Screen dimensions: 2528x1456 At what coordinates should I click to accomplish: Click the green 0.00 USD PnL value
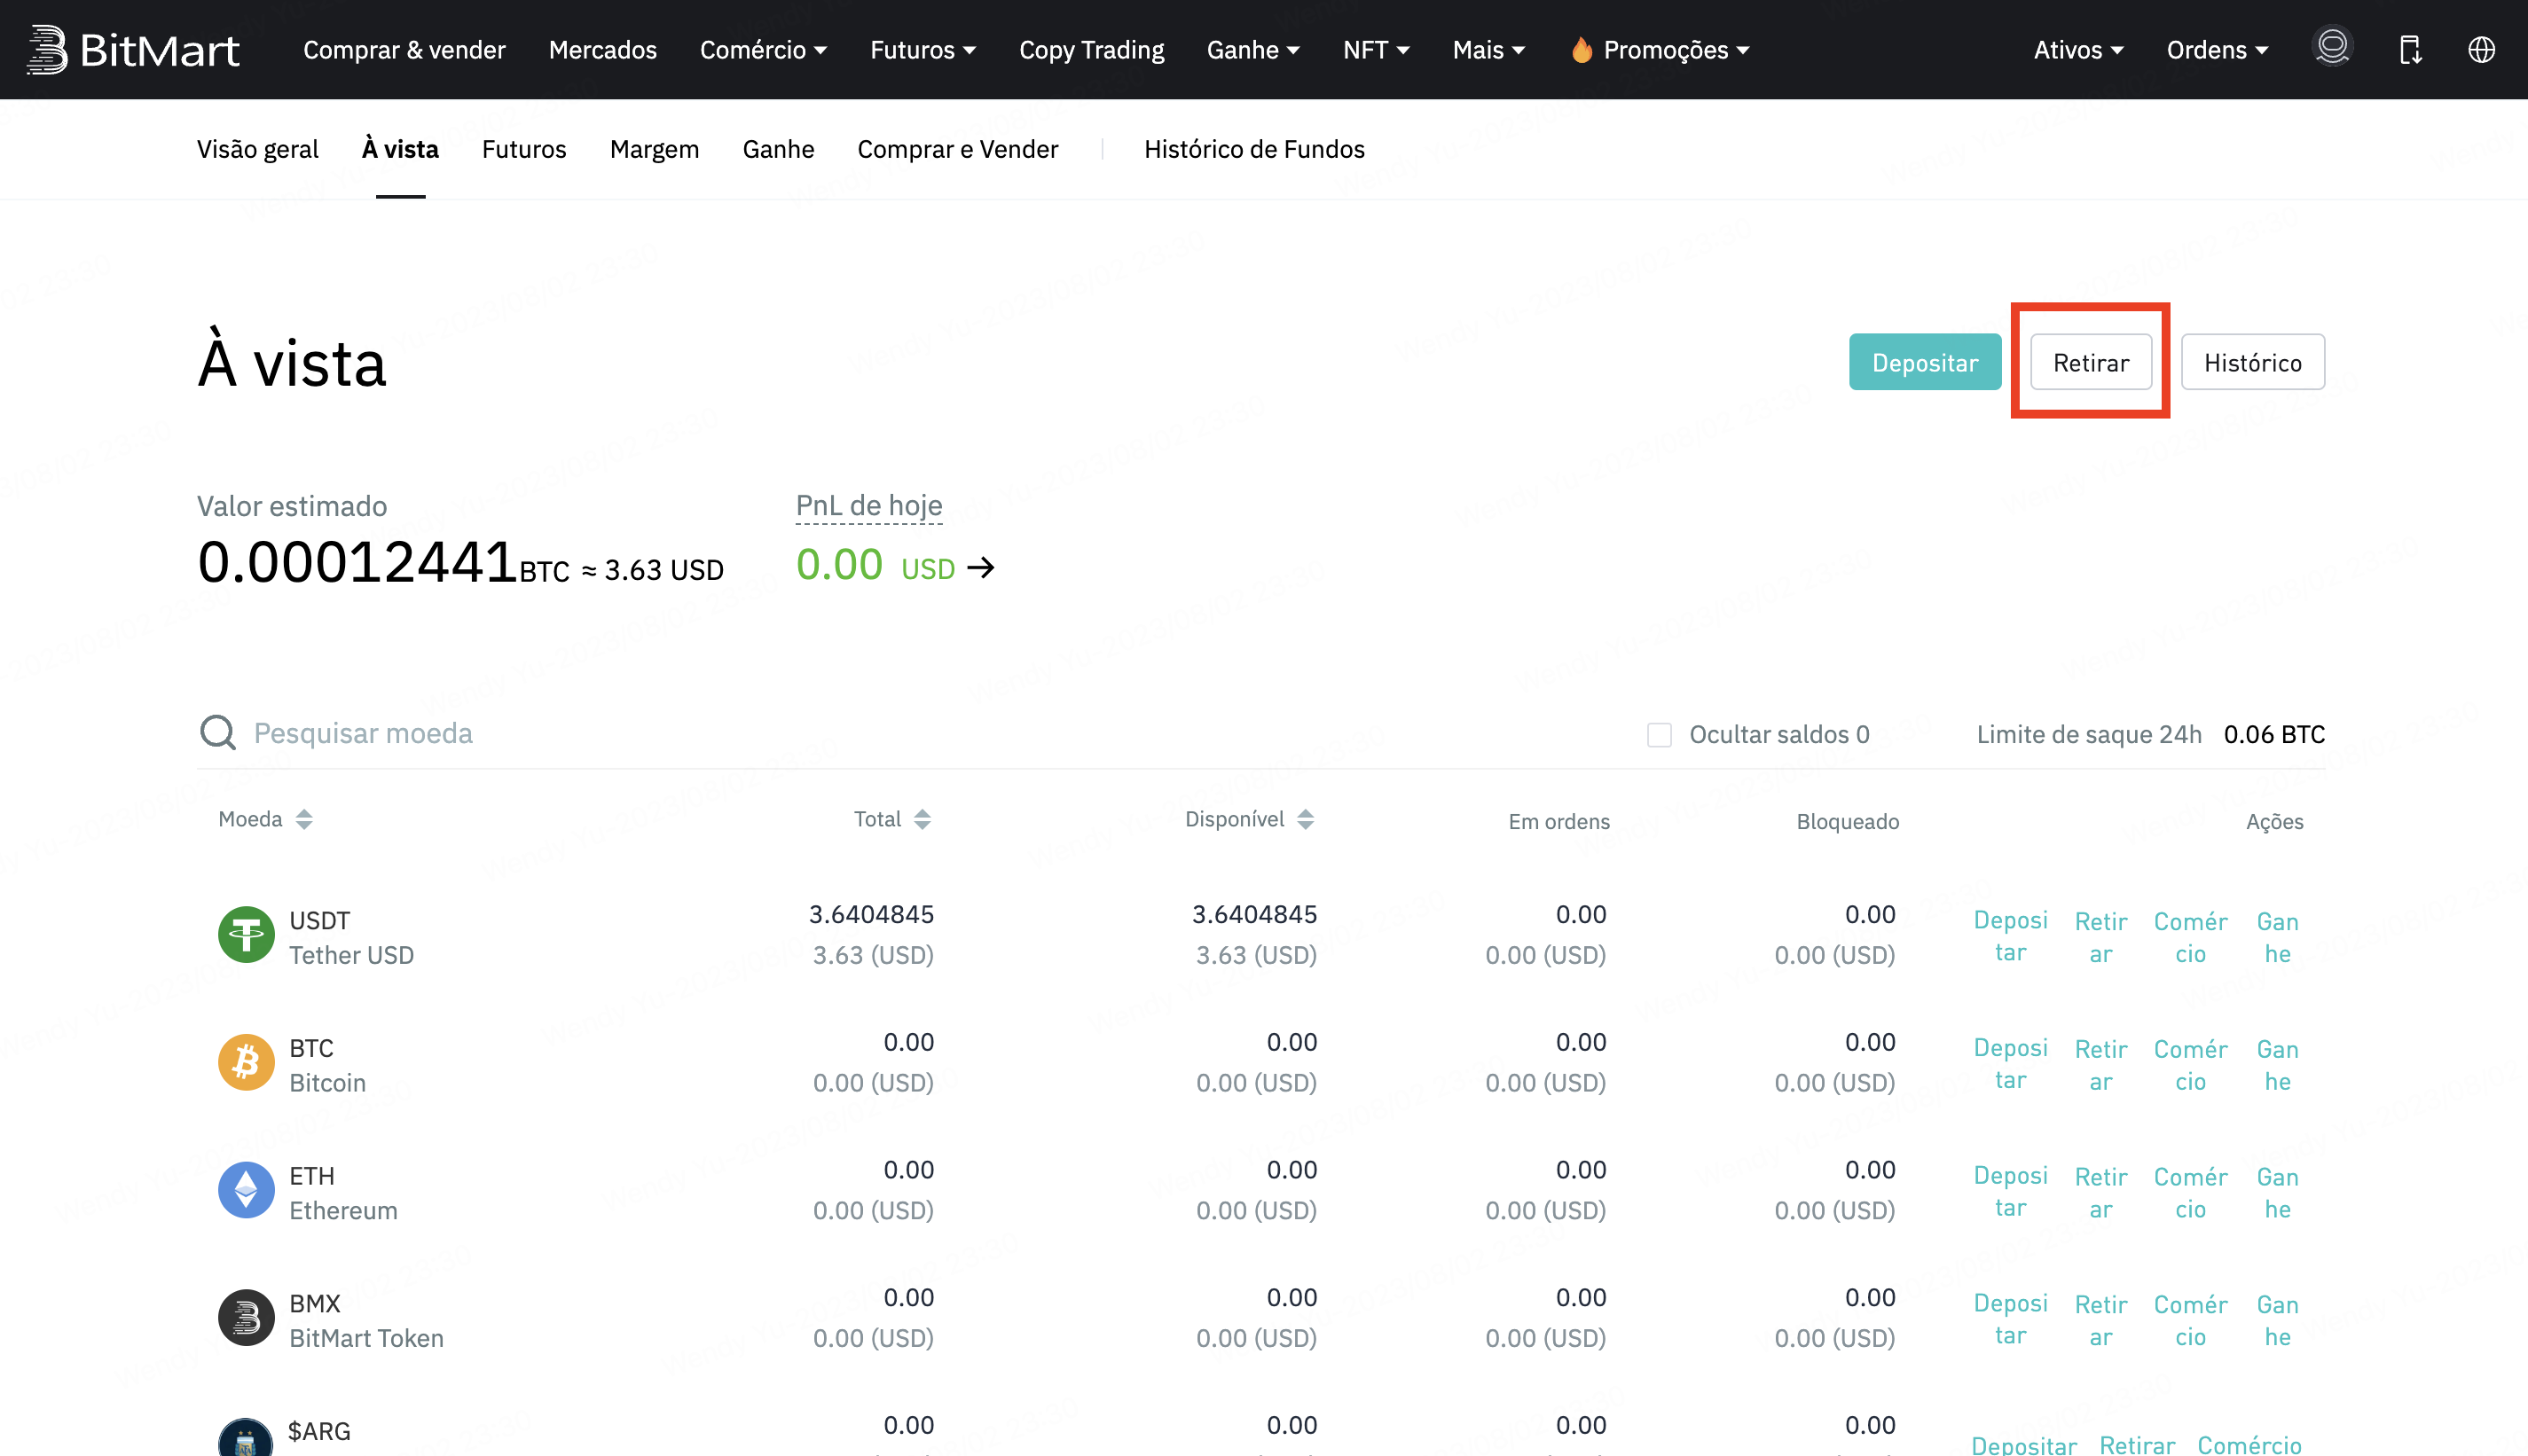pyautogui.click(x=875, y=566)
